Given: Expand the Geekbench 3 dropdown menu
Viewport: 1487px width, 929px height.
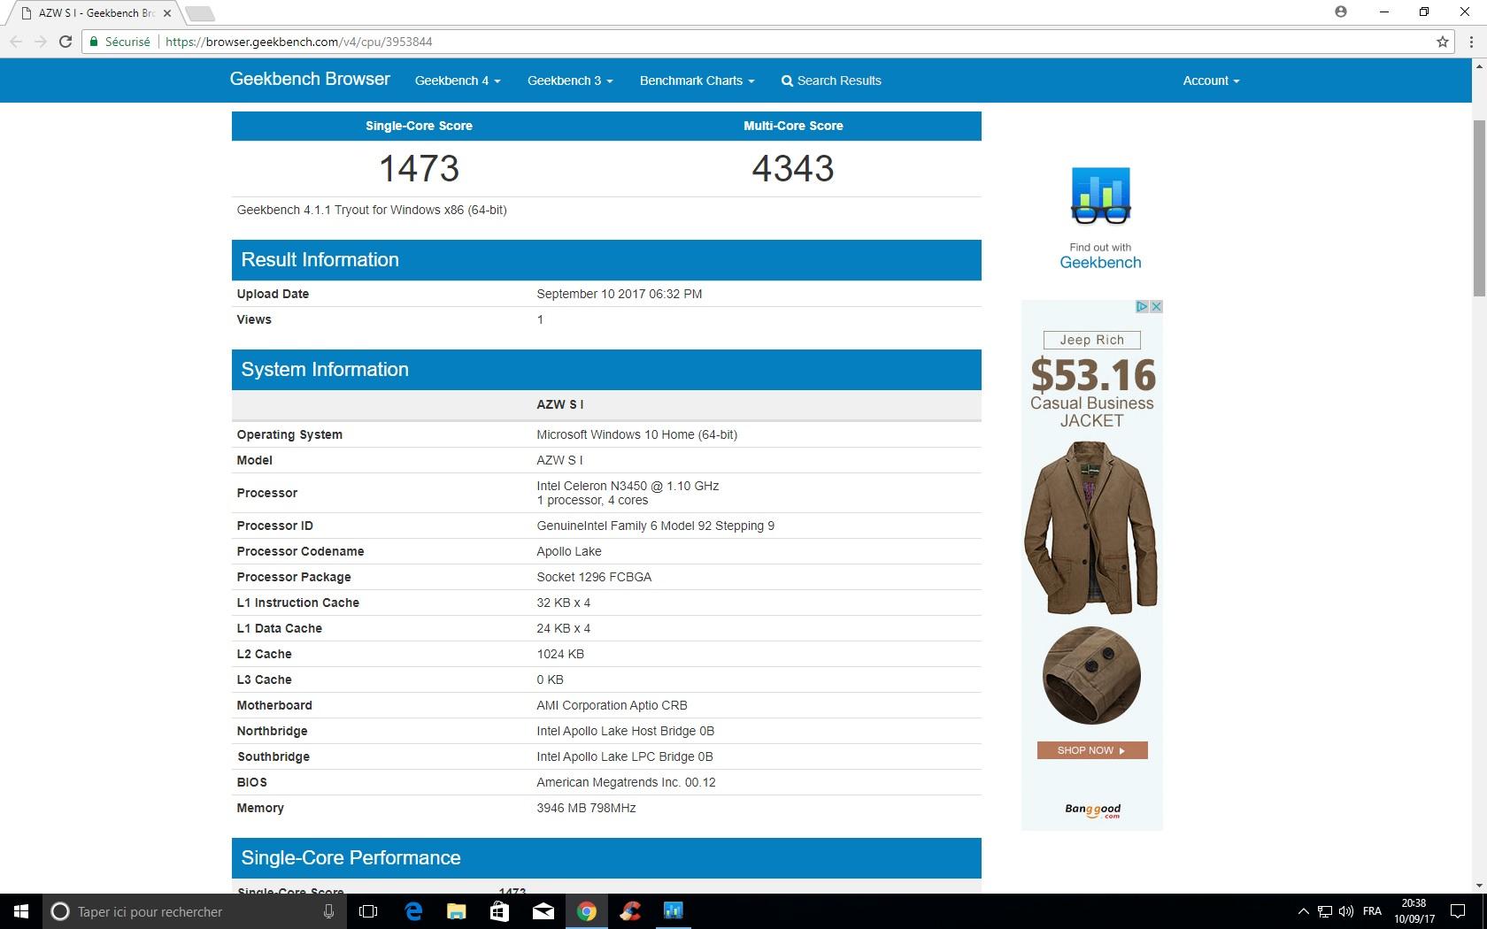Looking at the screenshot, I should click(x=570, y=81).
